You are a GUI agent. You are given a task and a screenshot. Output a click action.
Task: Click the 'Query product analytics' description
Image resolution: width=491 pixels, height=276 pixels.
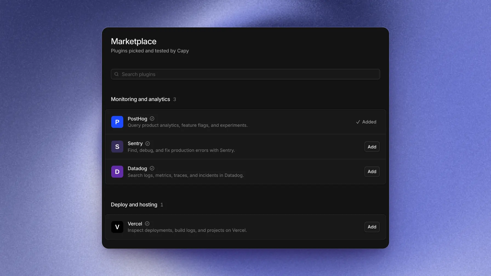(188, 125)
